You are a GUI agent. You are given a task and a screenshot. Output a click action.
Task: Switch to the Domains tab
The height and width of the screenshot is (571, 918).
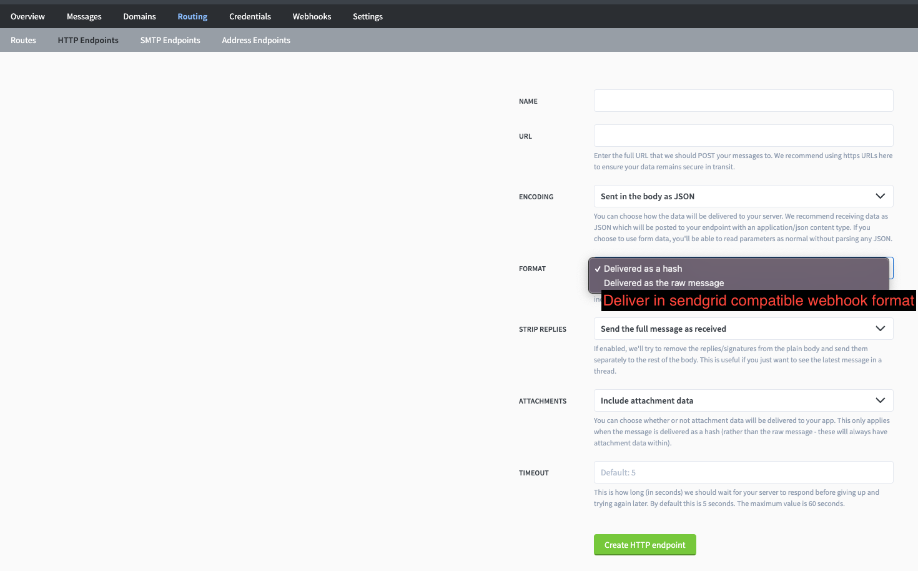point(139,16)
